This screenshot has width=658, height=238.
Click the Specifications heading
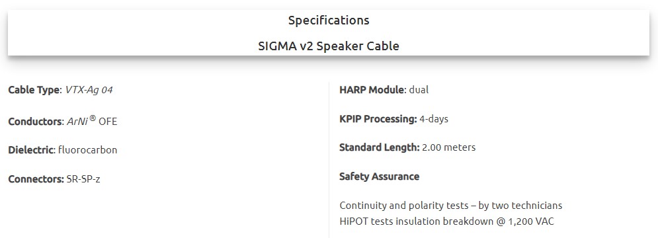[329, 20]
